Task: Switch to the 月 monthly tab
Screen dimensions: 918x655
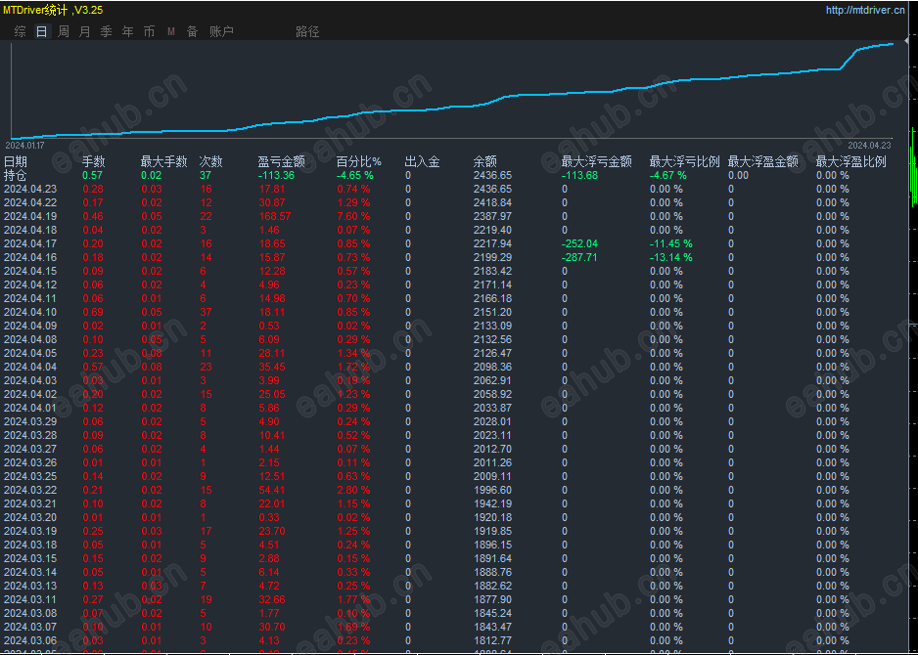Action: 84,31
